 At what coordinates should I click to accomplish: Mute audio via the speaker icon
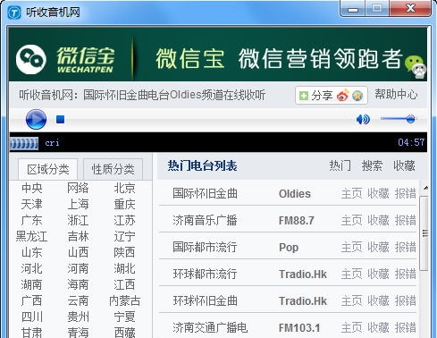pyautogui.click(x=363, y=119)
